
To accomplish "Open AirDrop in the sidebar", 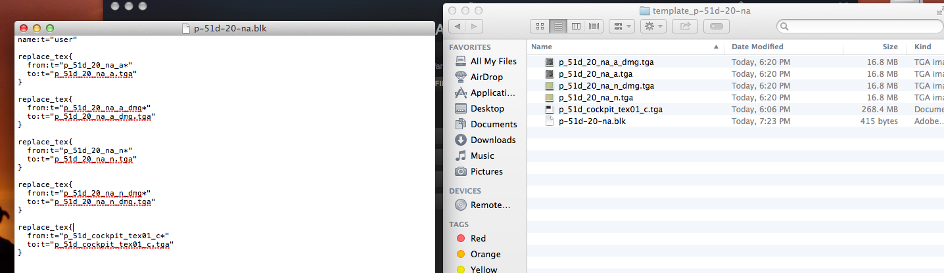I will pyautogui.click(x=486, y=77).
